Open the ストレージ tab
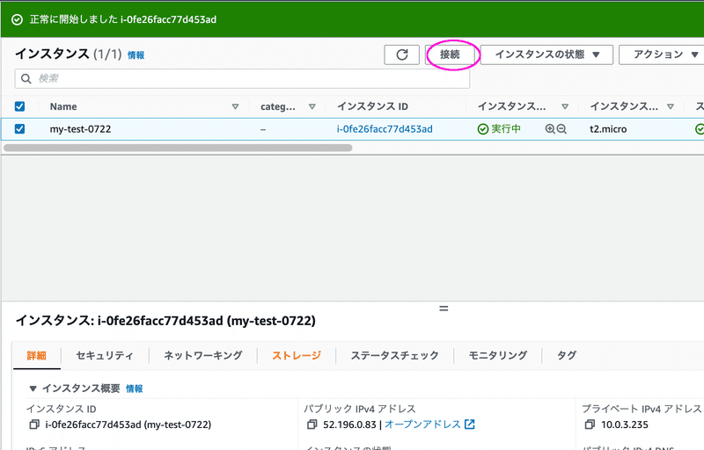Screen dimensions: 704x450 (x=297, y=356)
